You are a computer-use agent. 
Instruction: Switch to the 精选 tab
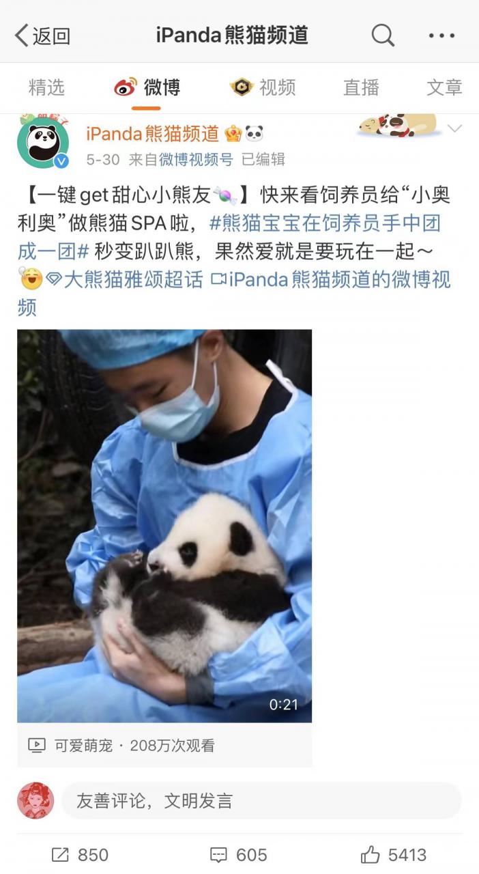(x=46, y=87)
